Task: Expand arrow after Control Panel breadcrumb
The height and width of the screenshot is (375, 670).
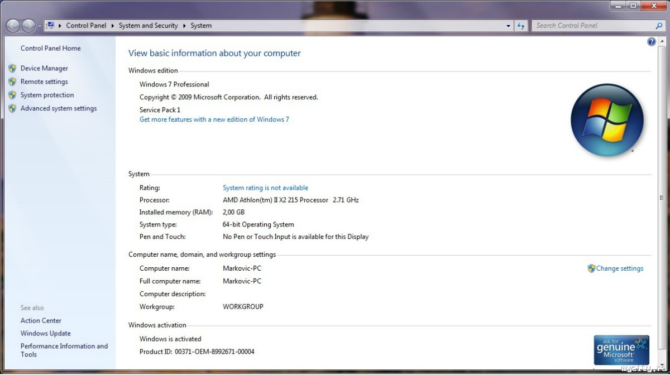Action: coord(112,26)
